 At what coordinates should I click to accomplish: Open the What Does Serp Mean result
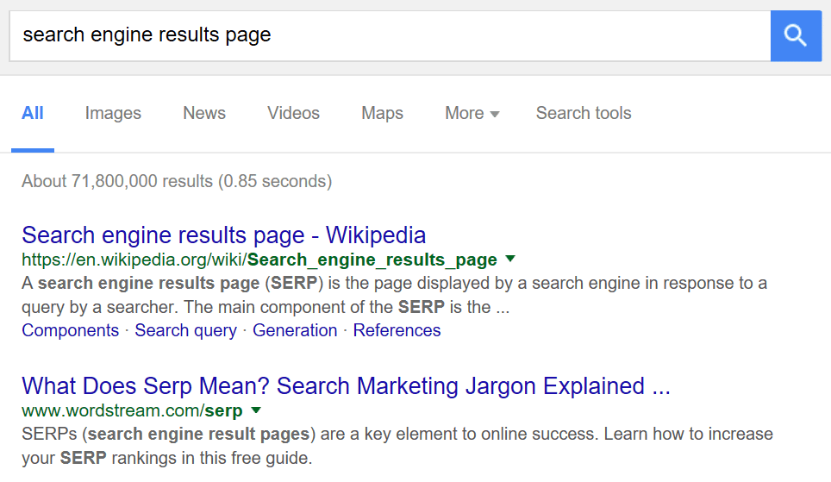pyautogui.click(x=346, y=385)
